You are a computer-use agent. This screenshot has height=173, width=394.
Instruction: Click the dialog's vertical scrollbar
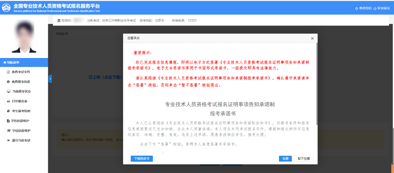(317, 84)
